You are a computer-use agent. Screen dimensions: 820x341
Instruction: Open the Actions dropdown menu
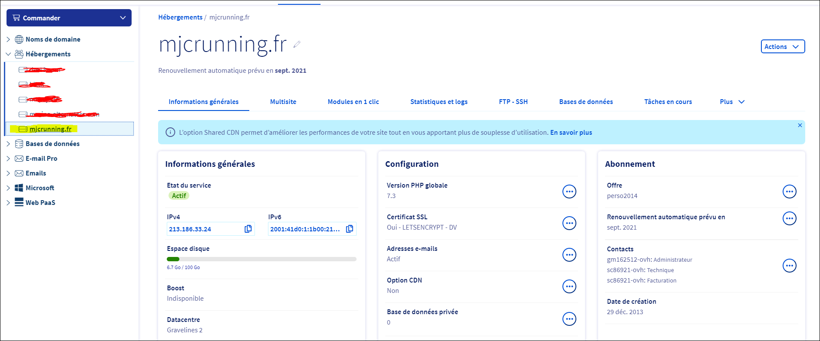(782, 46)
